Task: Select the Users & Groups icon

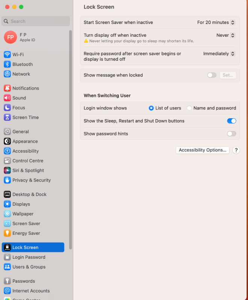Action: [7, 267]
